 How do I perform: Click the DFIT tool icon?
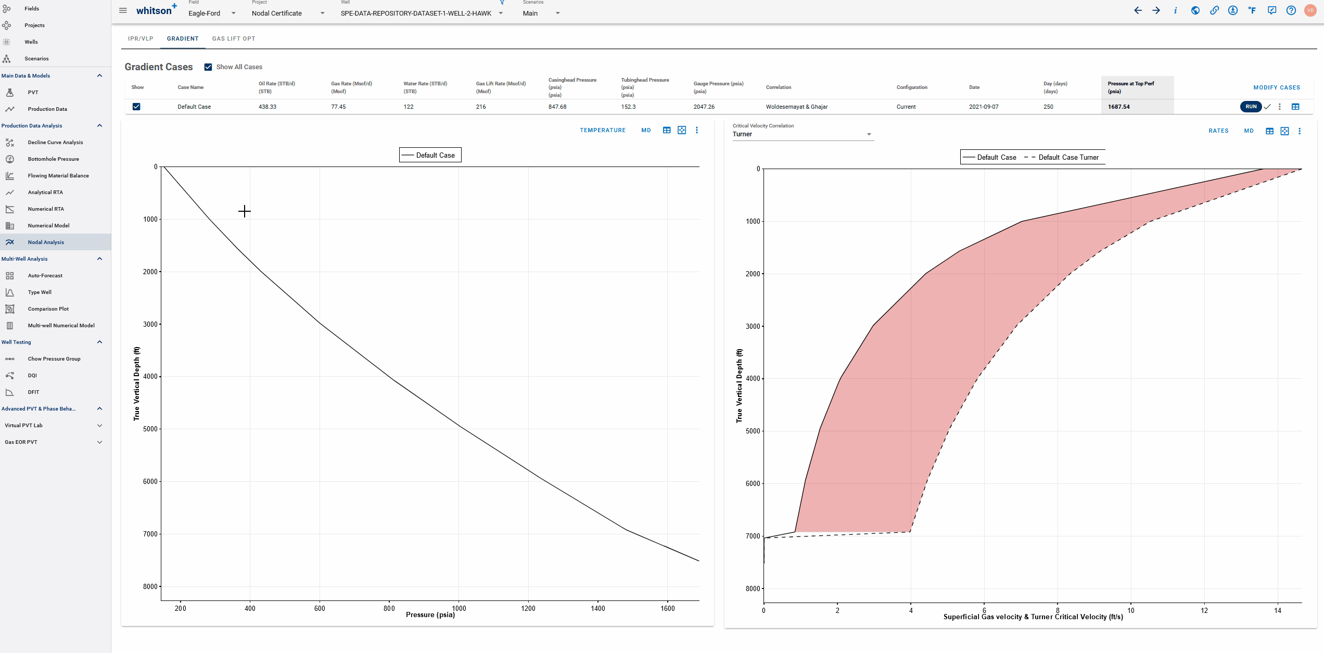[x=10, y=391]
